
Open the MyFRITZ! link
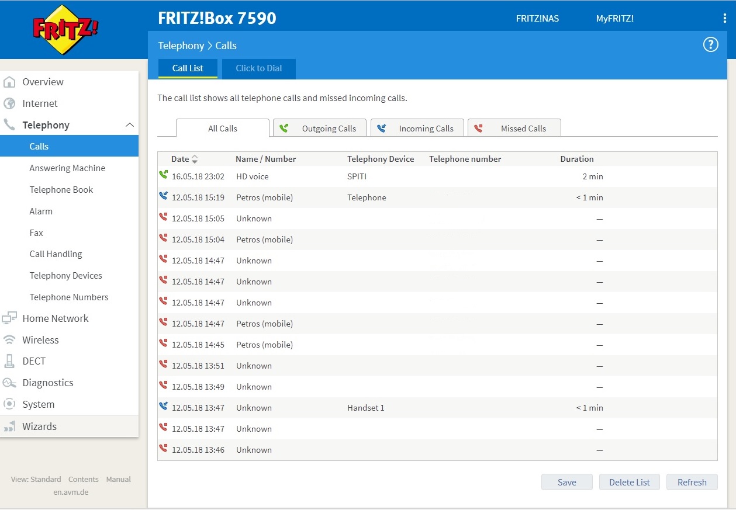click(x=615, y=19)
